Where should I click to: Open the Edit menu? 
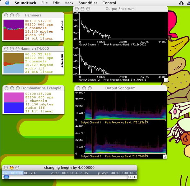pyautogui.click(x=56, y=3)
